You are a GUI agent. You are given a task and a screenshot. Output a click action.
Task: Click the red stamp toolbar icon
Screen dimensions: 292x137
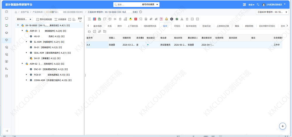click(x=136, y=19)
